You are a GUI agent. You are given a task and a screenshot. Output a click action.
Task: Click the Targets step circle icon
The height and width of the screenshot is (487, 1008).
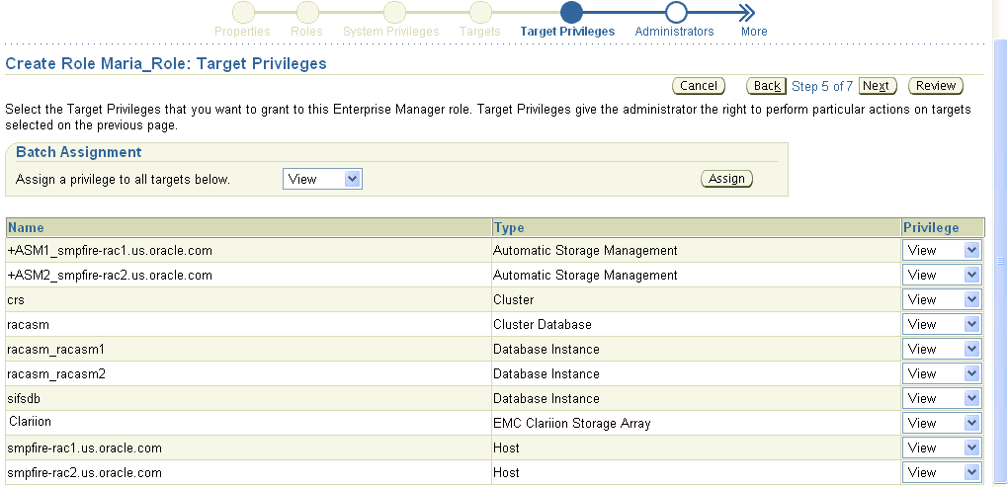click(480, 12)
